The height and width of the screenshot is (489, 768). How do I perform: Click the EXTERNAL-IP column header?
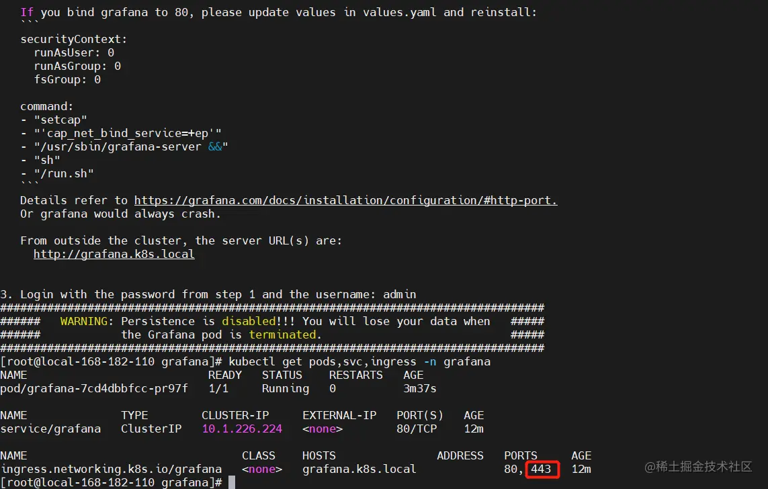(x=339, y=415)
